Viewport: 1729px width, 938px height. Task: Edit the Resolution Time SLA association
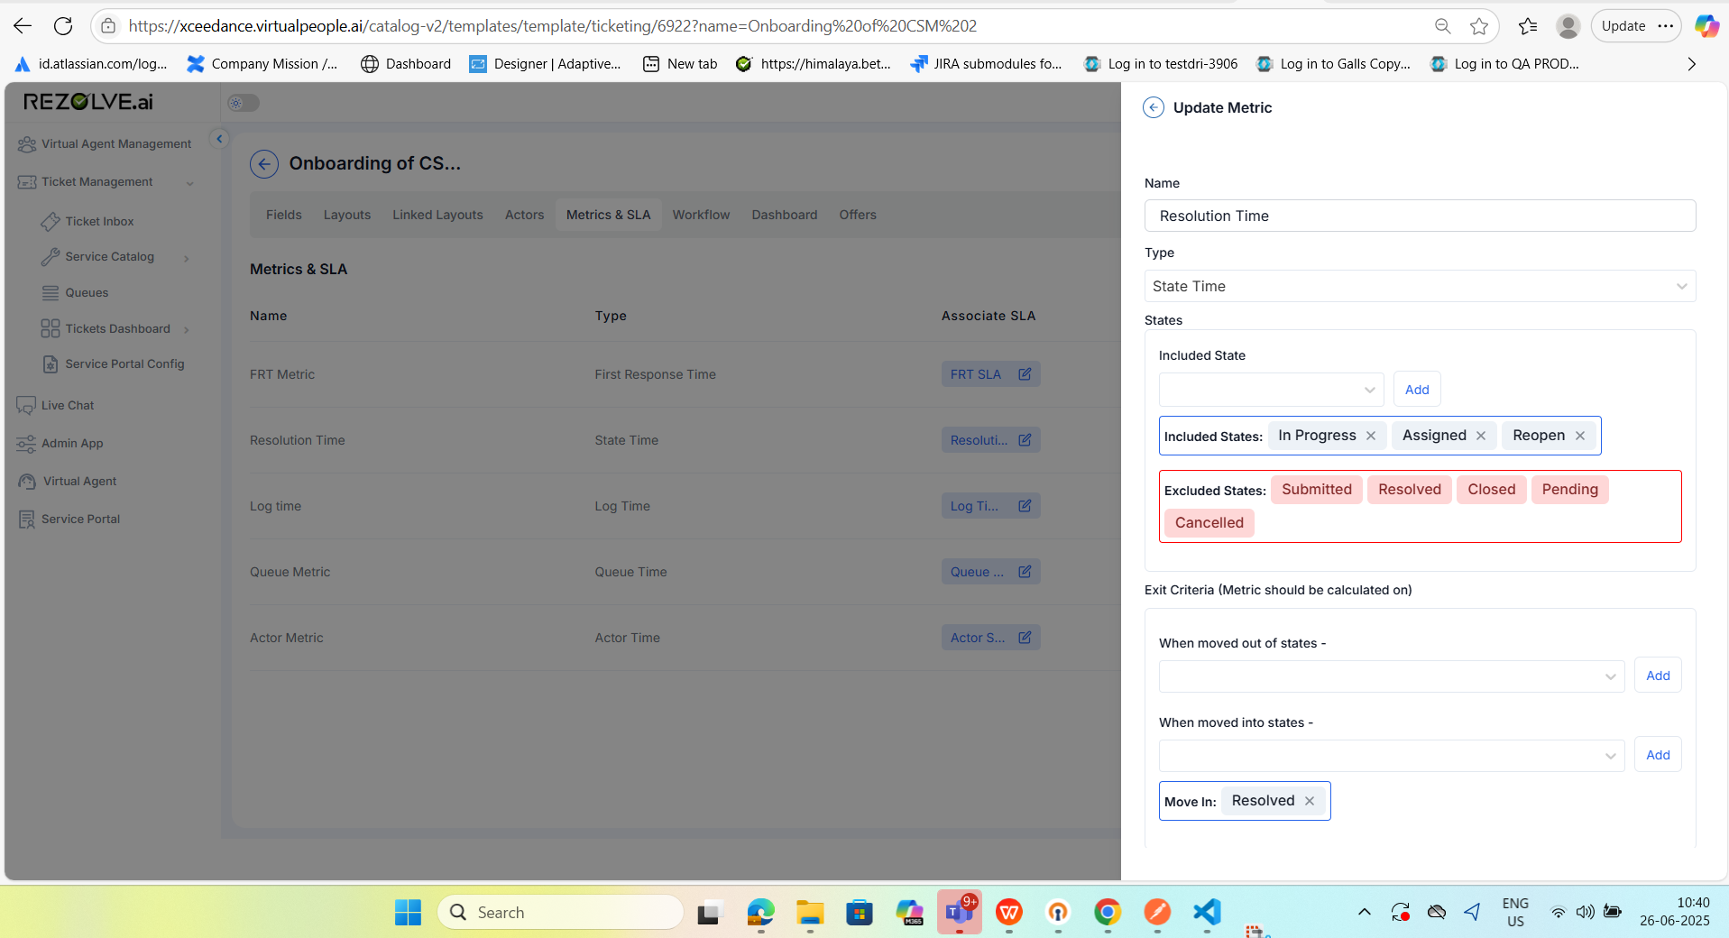(1025, 440)
